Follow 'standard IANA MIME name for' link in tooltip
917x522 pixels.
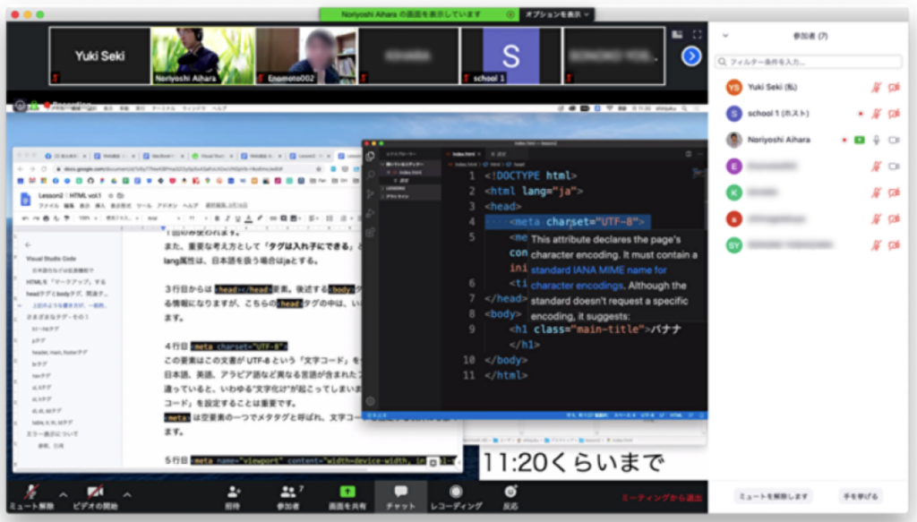tap(598, 270)
